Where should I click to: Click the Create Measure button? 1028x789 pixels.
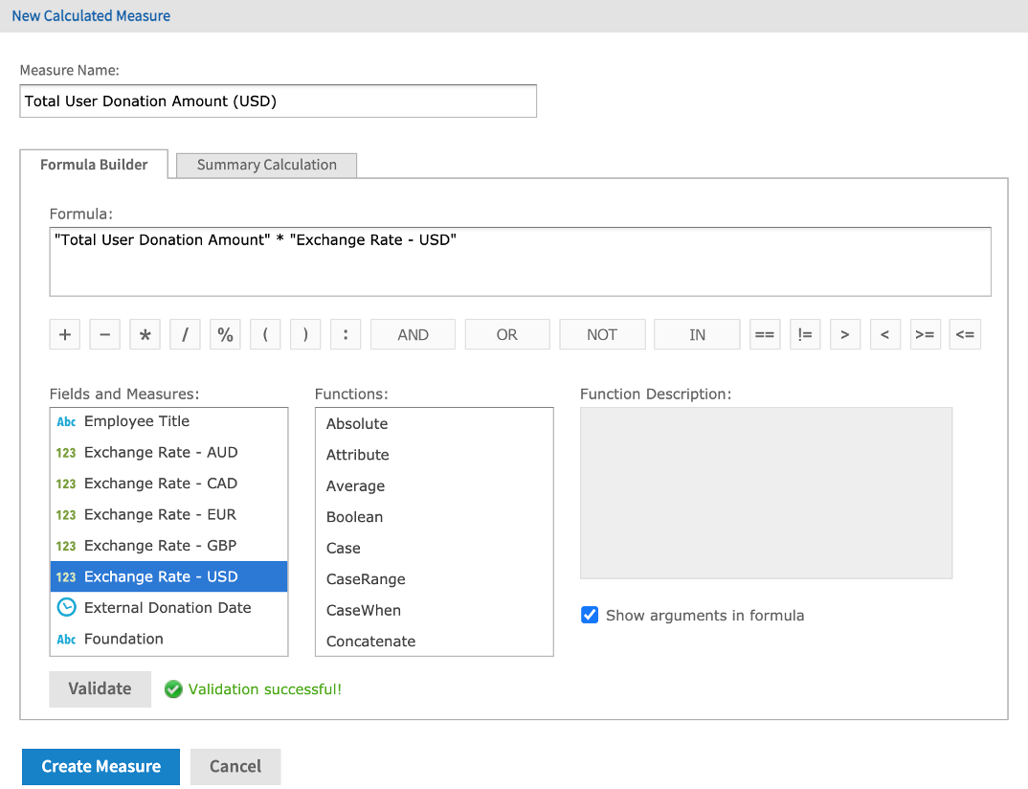[x=100, y=766]
